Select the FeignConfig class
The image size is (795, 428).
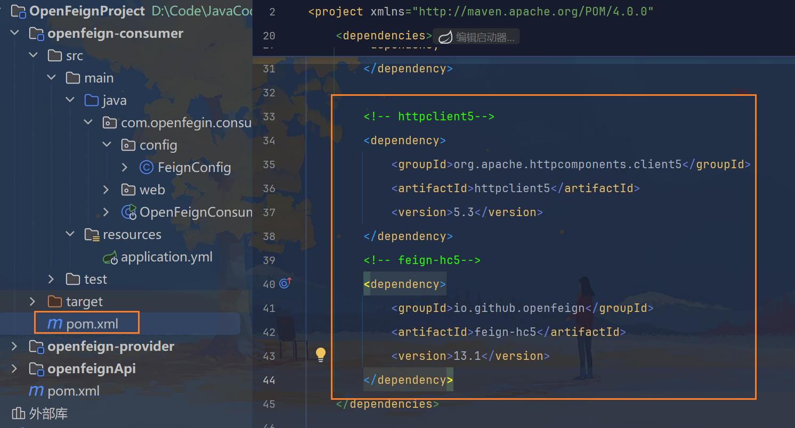tap(194, 168)
